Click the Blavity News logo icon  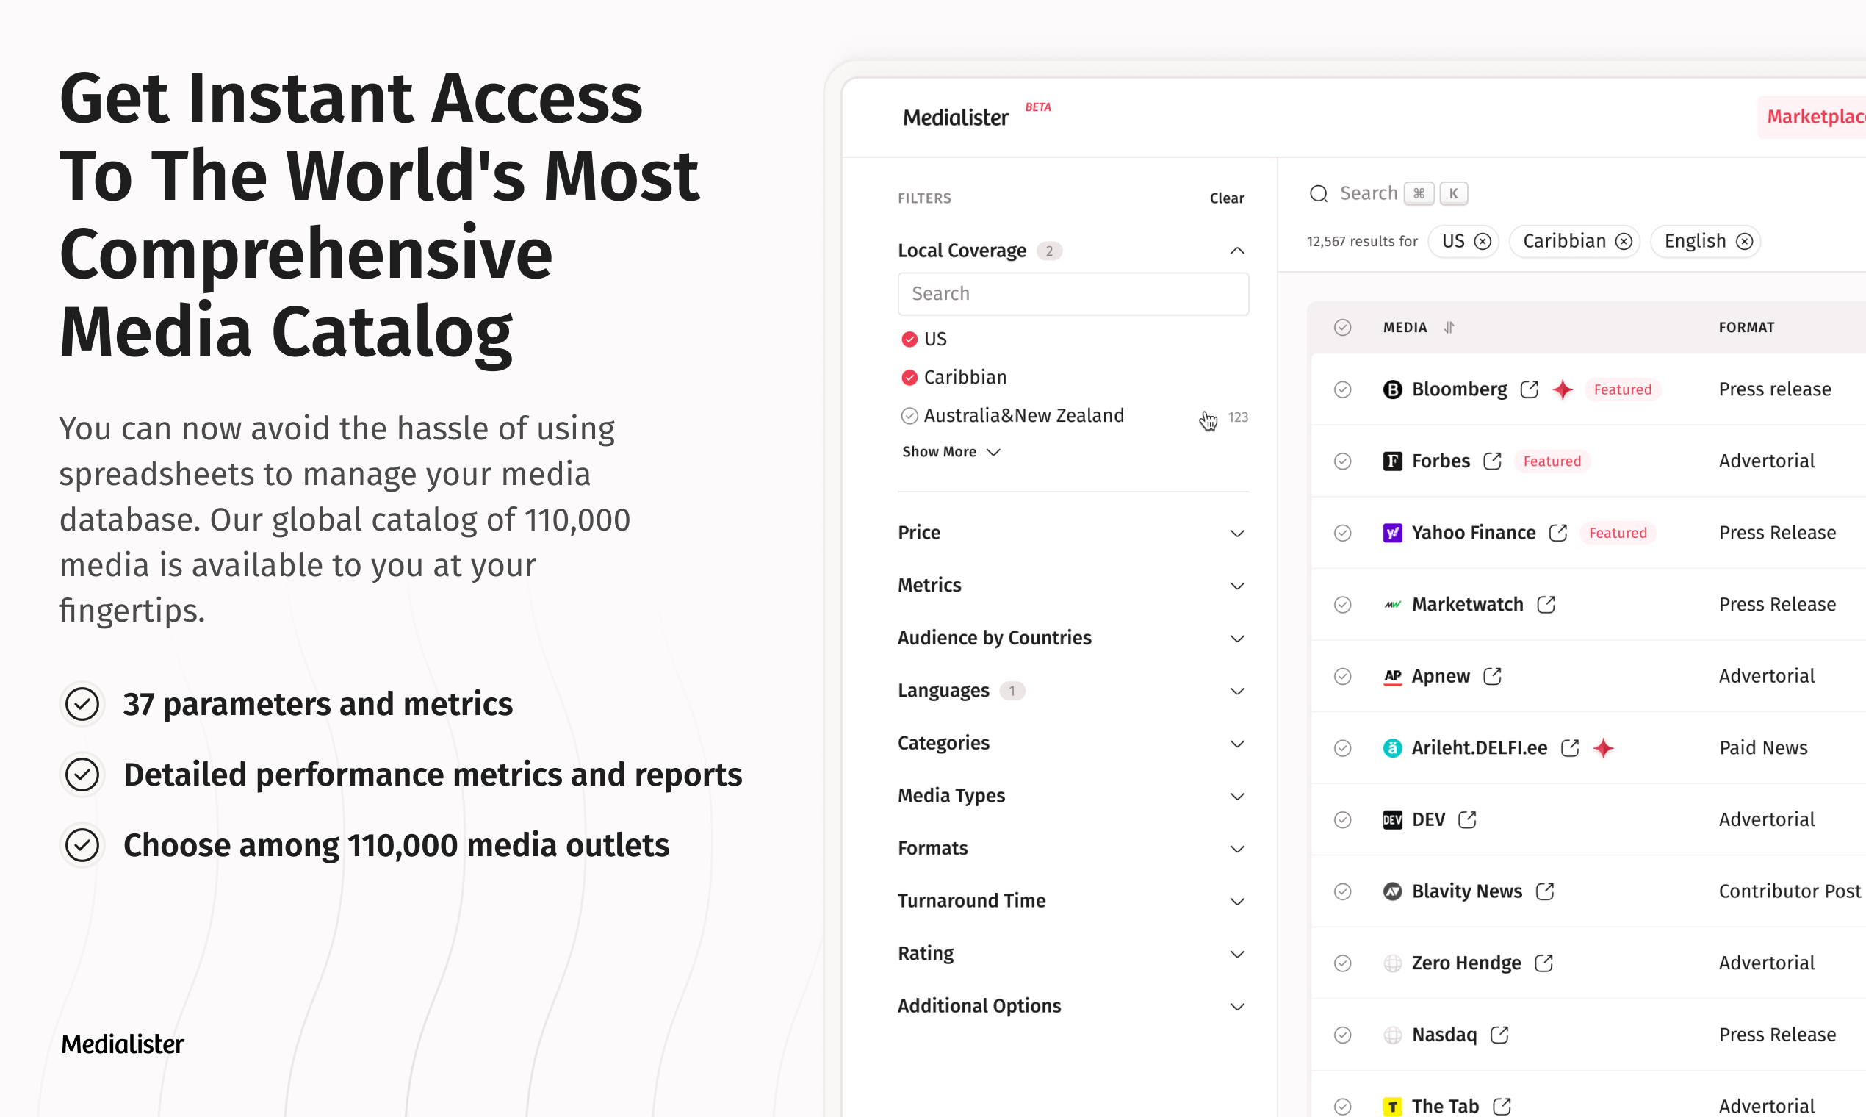(x=1393, y=891)
